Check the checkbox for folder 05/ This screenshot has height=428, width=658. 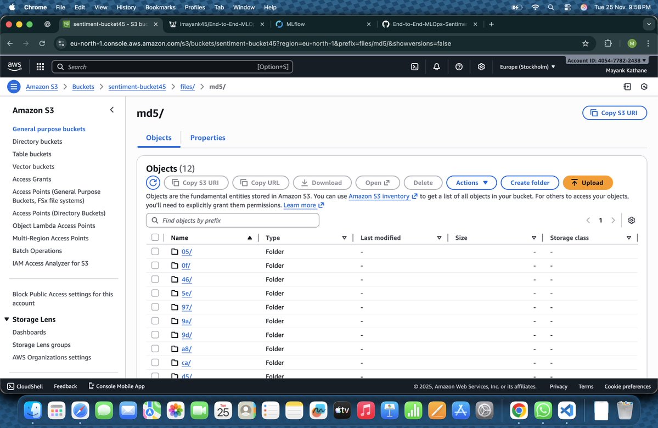(x=155, y=251)
